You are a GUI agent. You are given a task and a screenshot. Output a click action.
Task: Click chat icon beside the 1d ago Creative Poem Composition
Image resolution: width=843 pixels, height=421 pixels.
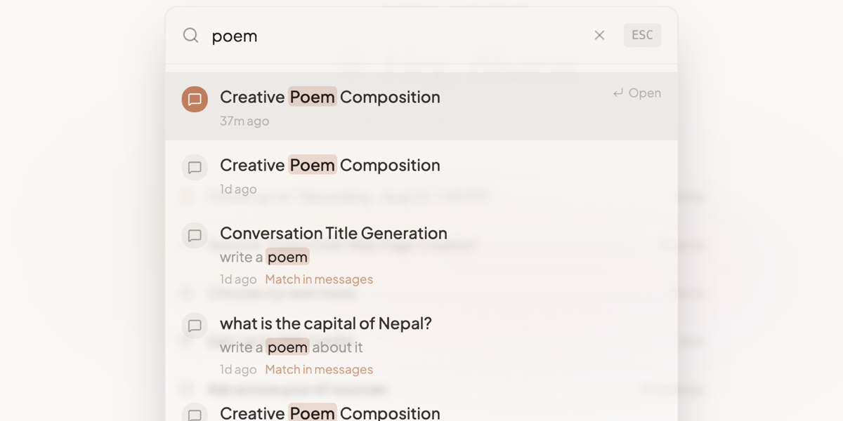point(195,168)
